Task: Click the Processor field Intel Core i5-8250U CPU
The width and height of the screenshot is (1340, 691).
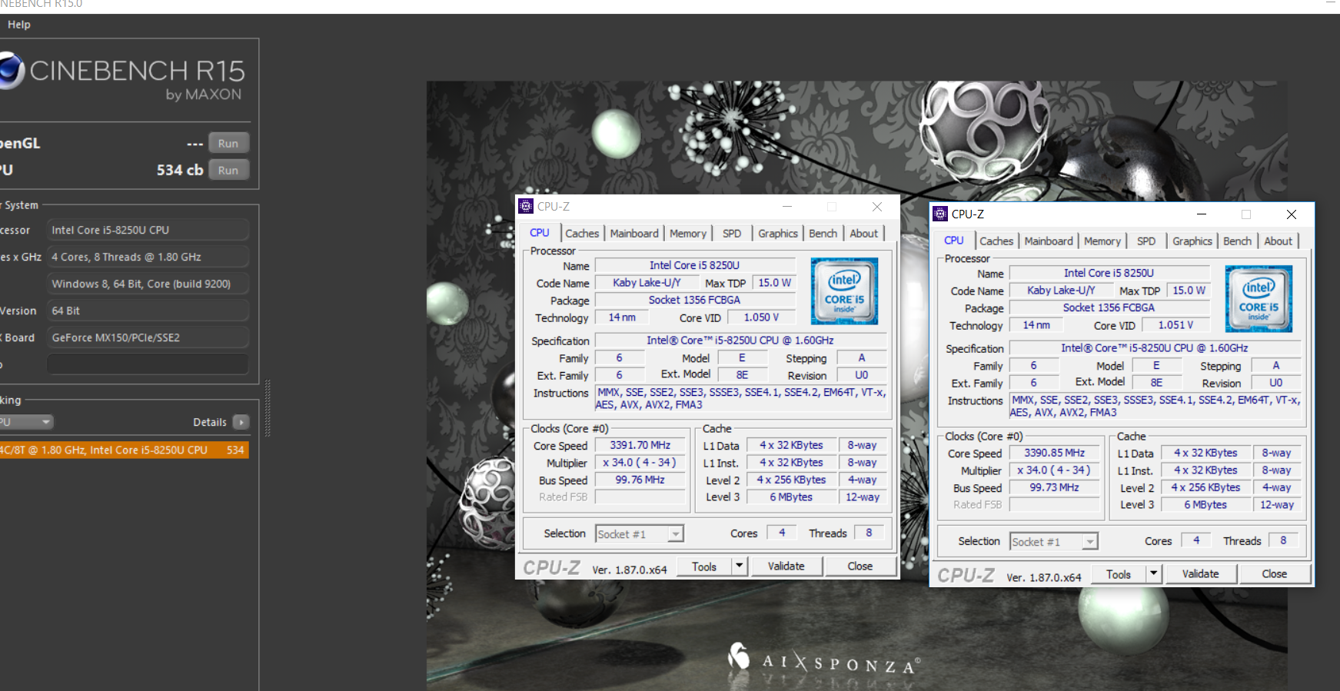Action: coord(148,230)
